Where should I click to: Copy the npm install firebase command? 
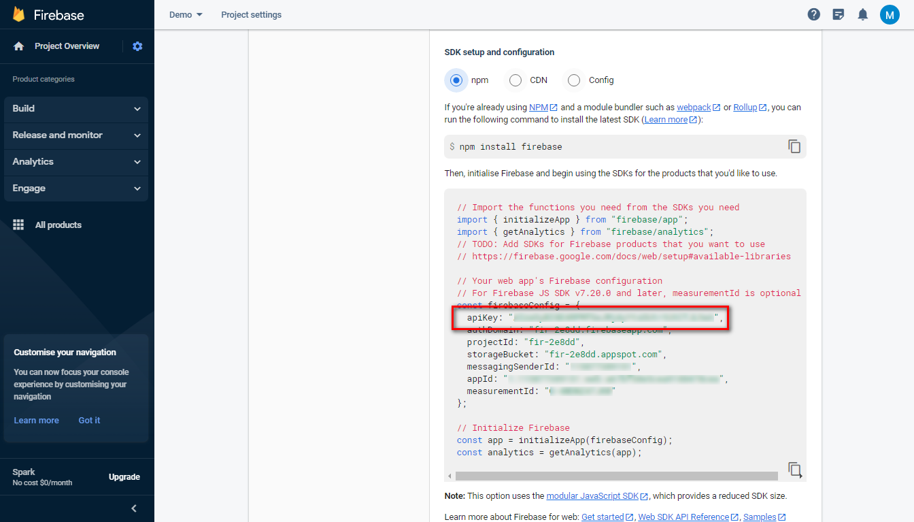coord(794,146)
